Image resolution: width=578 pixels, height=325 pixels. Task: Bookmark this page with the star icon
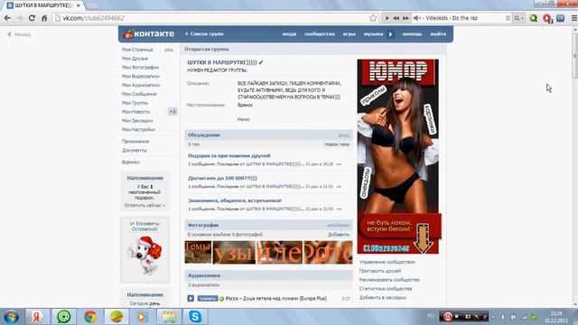[x=373, y=18]
